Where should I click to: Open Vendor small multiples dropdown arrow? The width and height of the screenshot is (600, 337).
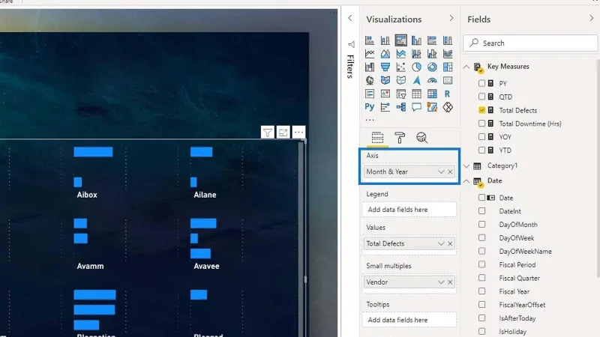point(441,282)
